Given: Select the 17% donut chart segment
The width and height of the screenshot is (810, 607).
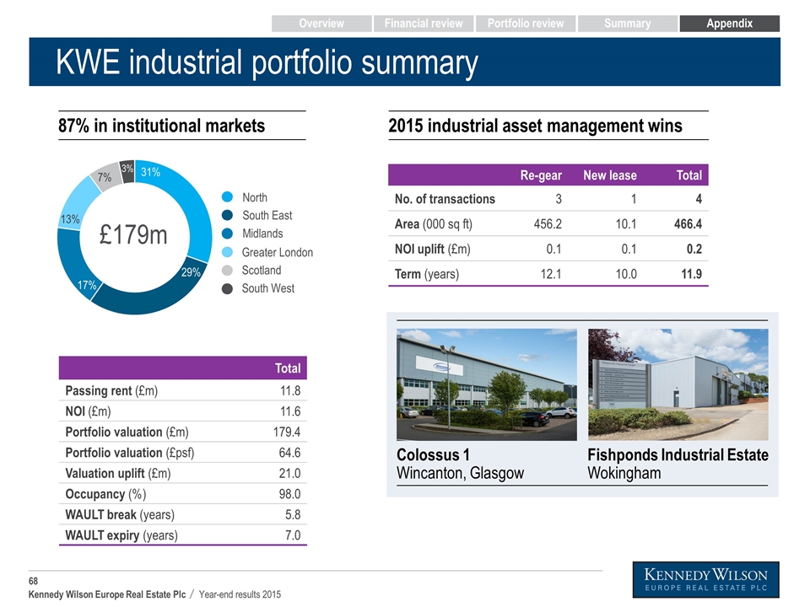Looking at the screenshot, I should click(x=73, y=263).
